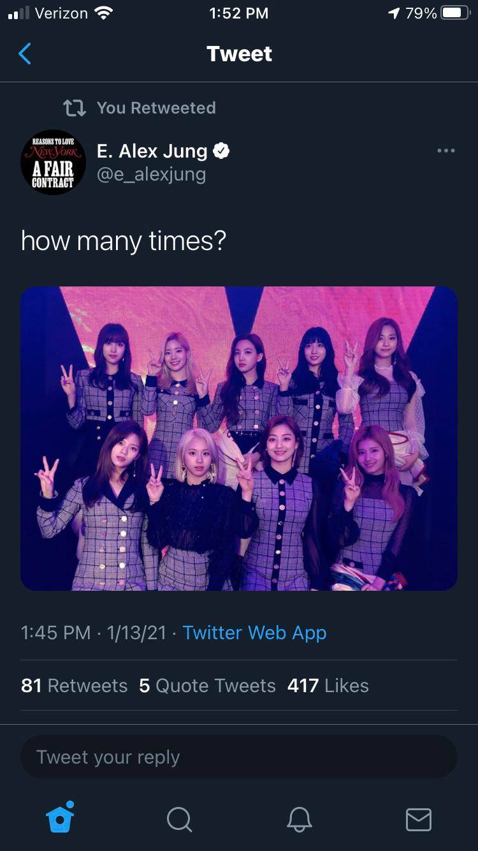Go to the Home tab
Image resolution: width=478 pixels, height=851 pixels.
click(61, 818)
